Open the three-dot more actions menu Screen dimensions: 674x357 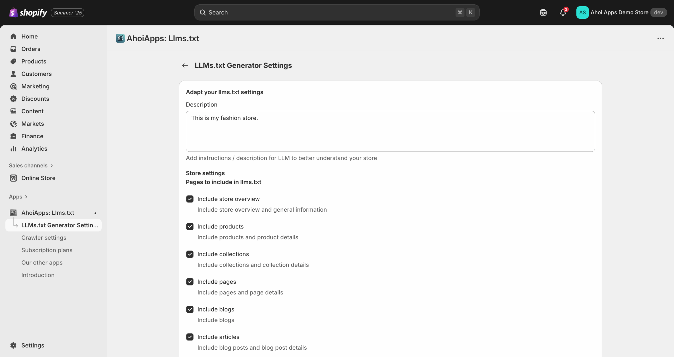click(661, 38)
